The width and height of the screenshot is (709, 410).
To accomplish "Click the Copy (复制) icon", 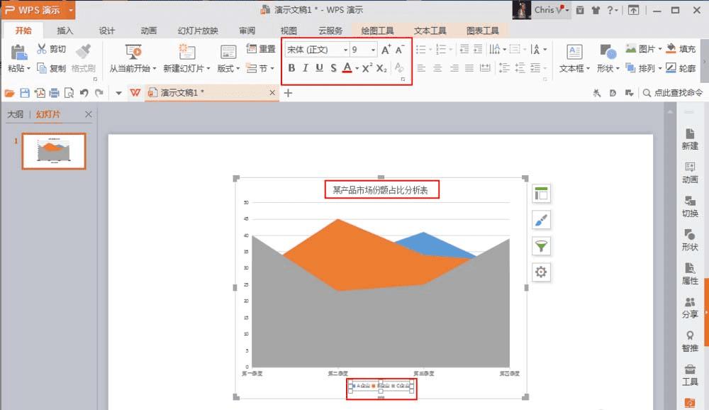I will [x=42, y=68].
